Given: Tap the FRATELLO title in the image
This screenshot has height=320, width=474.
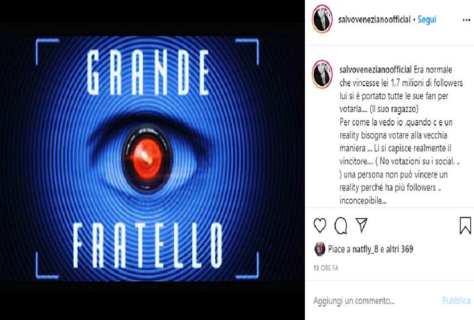Looking at the screenshot, I should [x=148, y=246].
